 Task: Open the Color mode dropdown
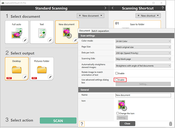coord(143,41)
